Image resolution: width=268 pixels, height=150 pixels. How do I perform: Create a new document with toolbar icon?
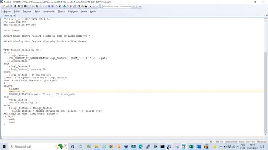[4, 7]
